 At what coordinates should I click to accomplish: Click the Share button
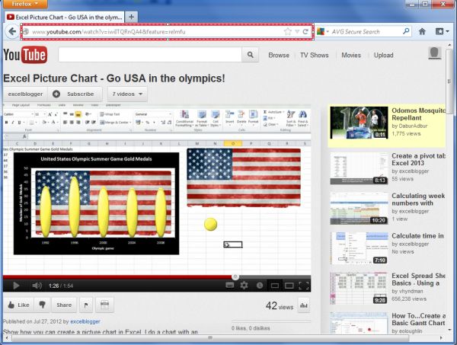pos(64,305)
